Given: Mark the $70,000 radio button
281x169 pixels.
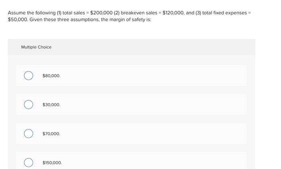Looking at the screenshot, I should click(x=29, y=134).
